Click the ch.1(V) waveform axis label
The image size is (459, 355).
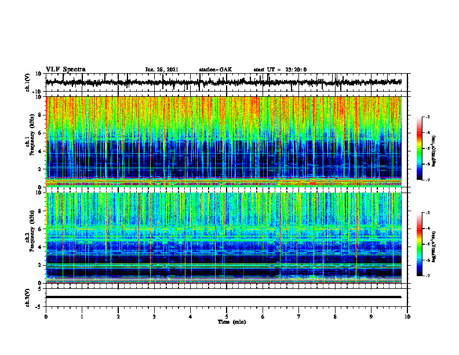coord(28,82)
